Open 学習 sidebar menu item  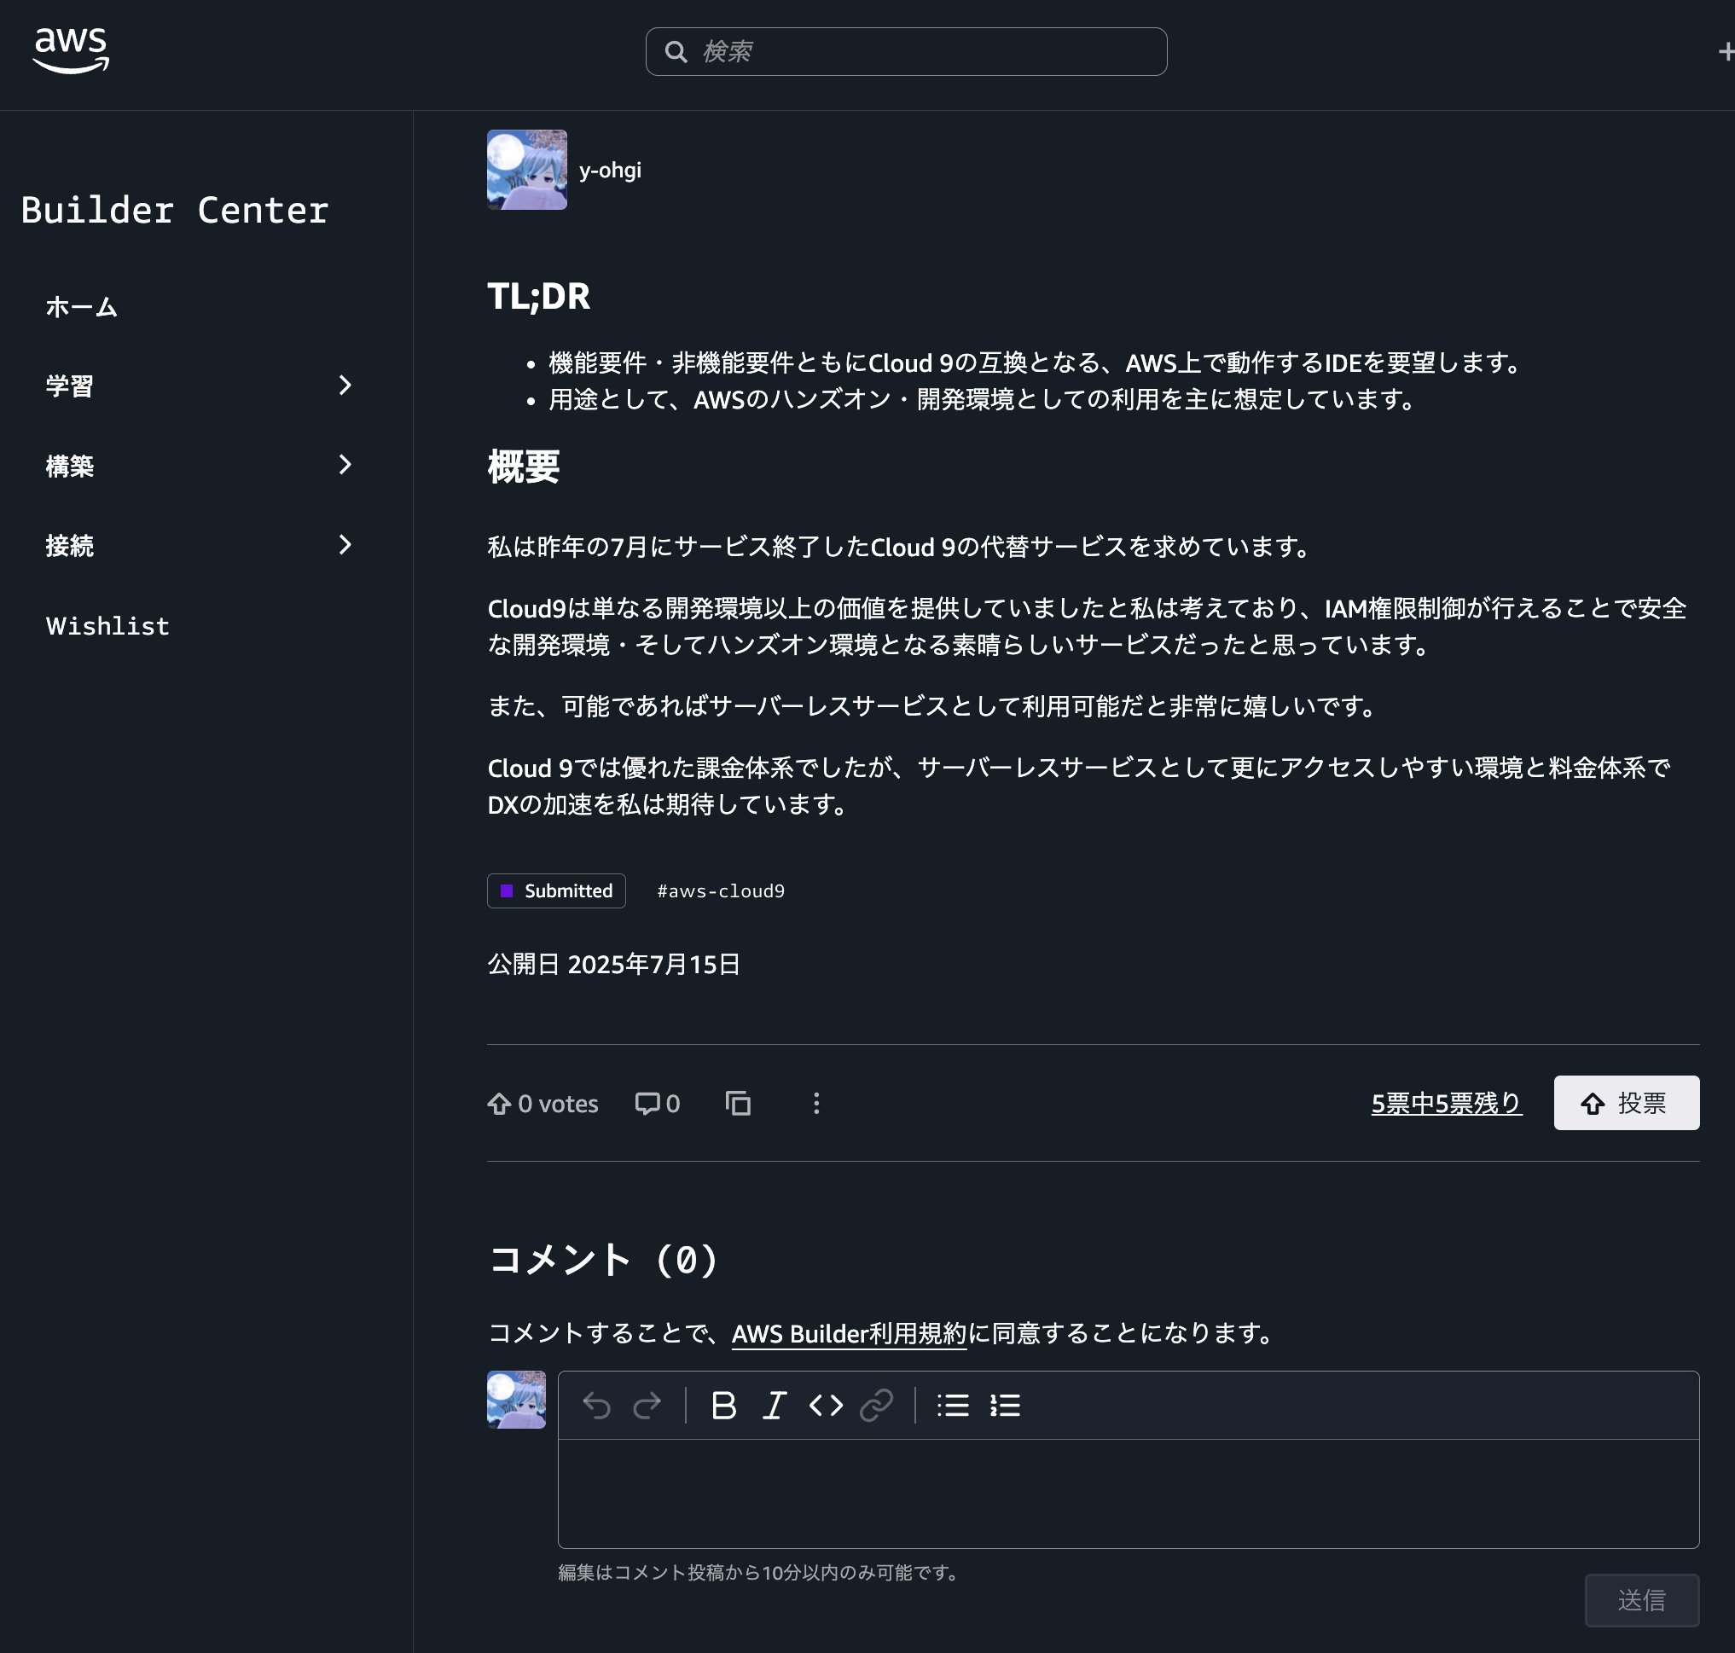pos(70,386)
